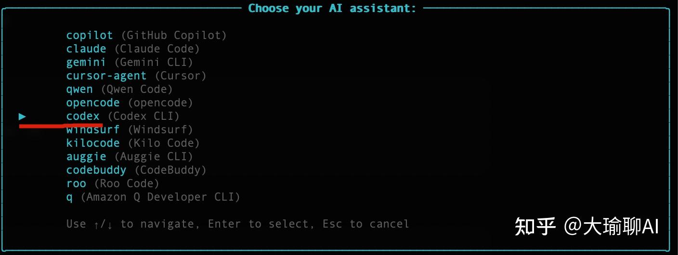This screenshot has height=255, width=678.
Task: Choose the roo (Roo Code) entry
Action: [76, 184]
